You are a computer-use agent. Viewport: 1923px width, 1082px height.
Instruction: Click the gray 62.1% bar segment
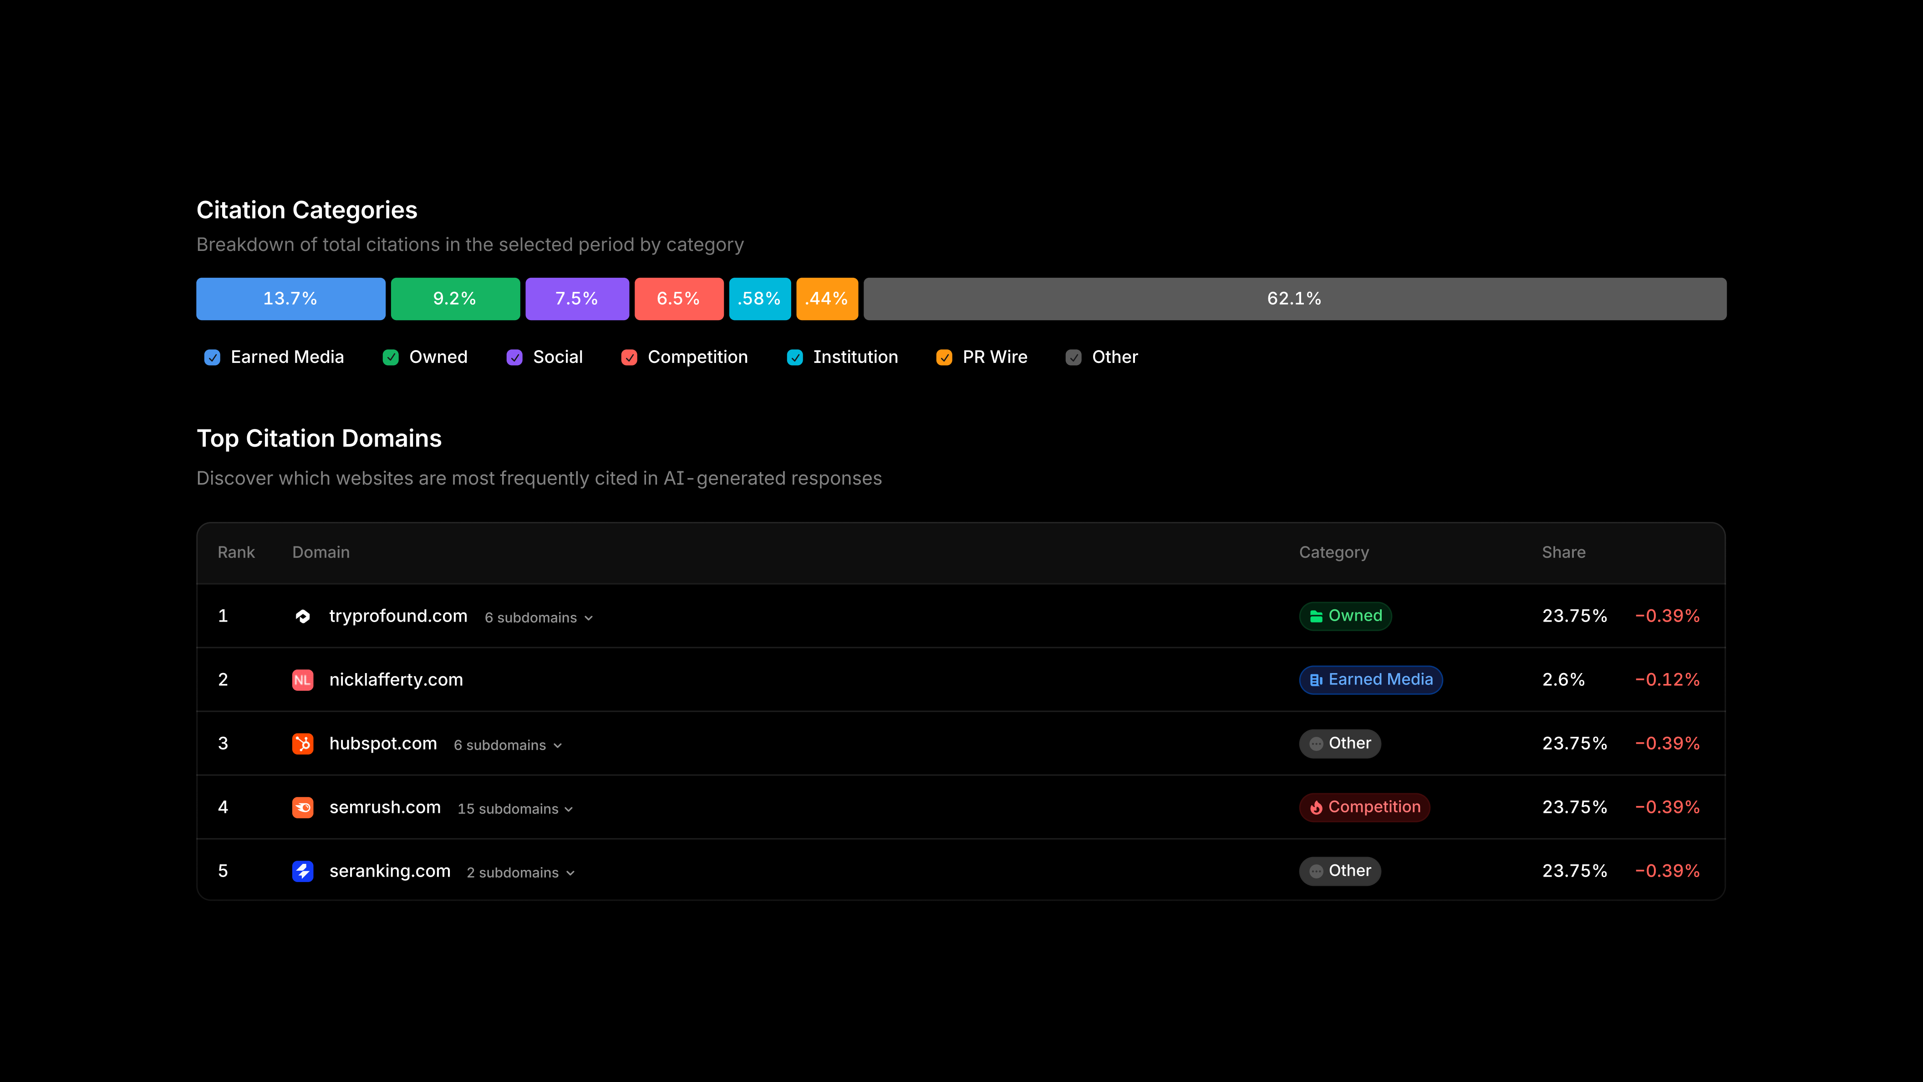click(1294, 299)
